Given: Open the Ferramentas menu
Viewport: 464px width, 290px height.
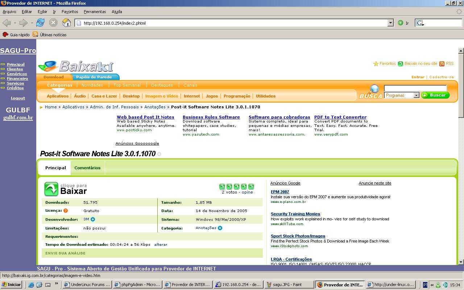Looking at the screenshot, I should coord(95,12).
